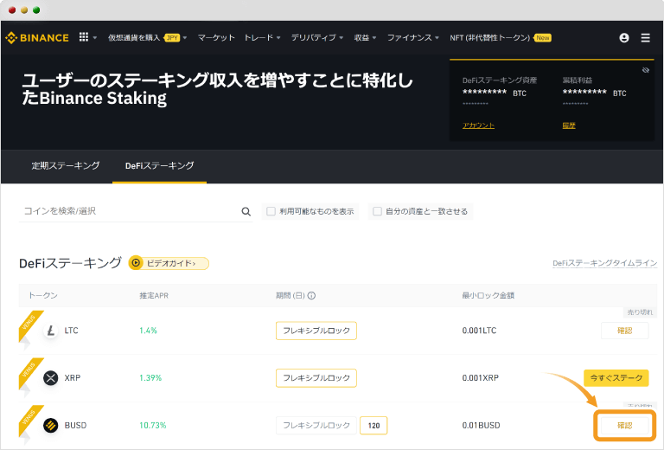Image resolution: width=664 pixels, height=450 pixels.
Task: Open the user account profile icon
Action: tap(623, 38)
